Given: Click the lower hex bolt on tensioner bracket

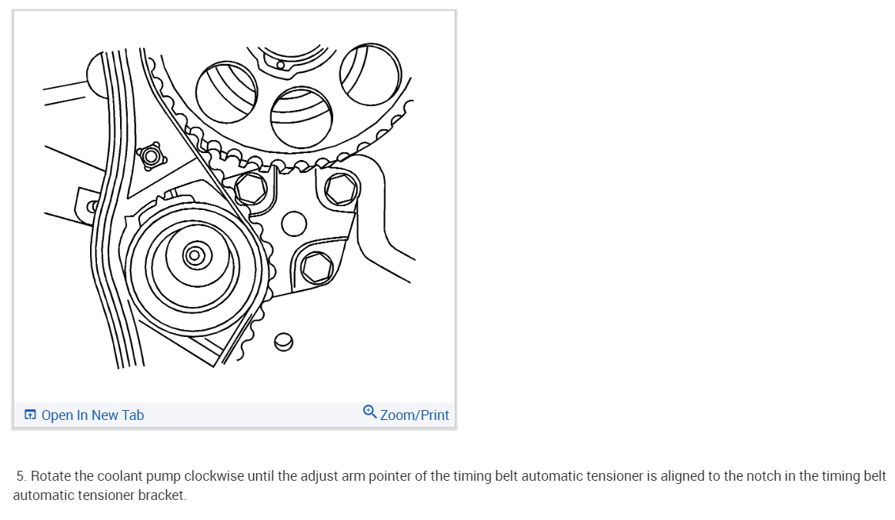Looking at the screenshot, I should [317, 267].
